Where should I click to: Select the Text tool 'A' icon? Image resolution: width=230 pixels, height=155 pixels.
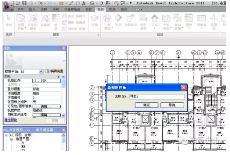pos(84,3)
